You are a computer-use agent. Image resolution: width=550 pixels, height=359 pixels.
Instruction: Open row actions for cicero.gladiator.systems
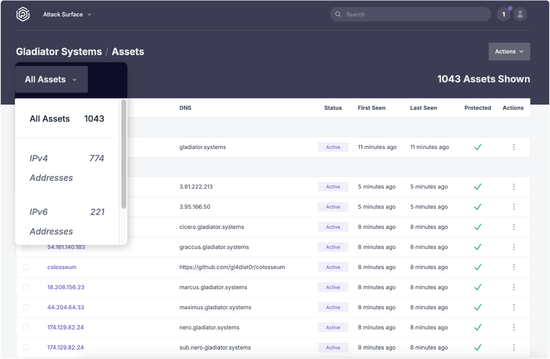(514, 227)
